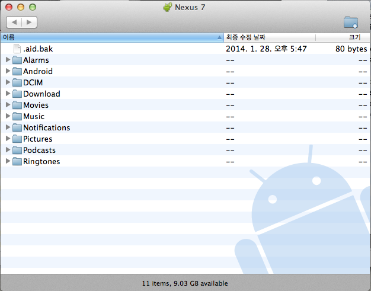The width and height of the screenshot is (371, 291).
Task: Click the 80 bytes size value
Action: pos(351,49)
